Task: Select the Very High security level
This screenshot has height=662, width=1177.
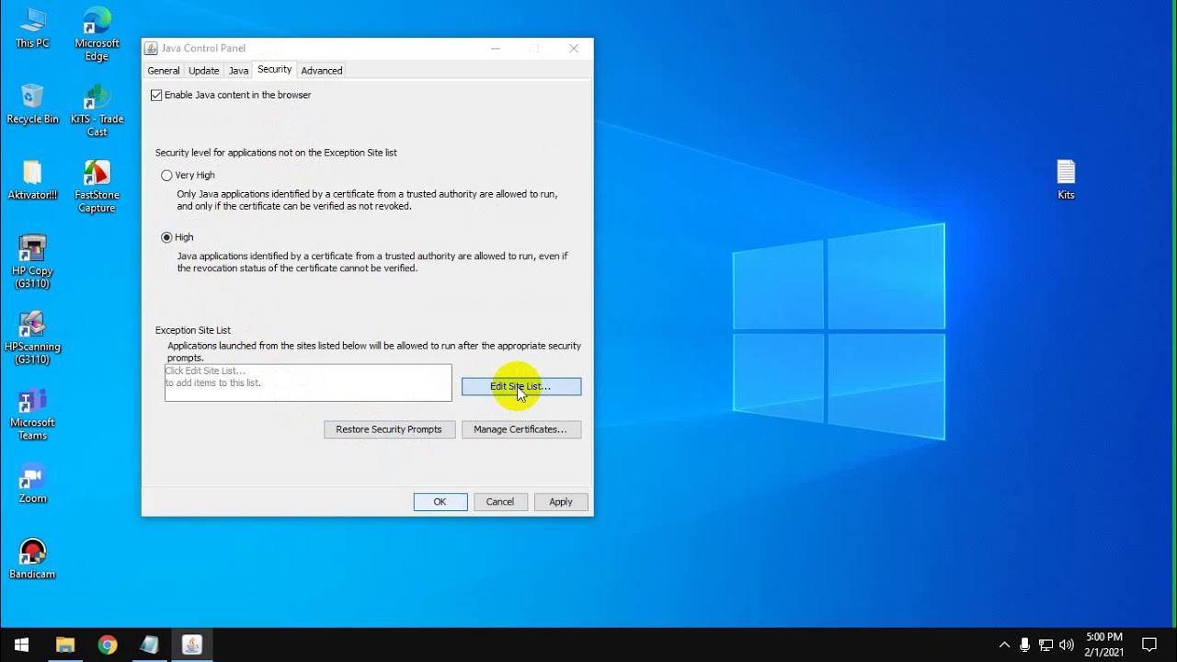Action: click(166, 175)
